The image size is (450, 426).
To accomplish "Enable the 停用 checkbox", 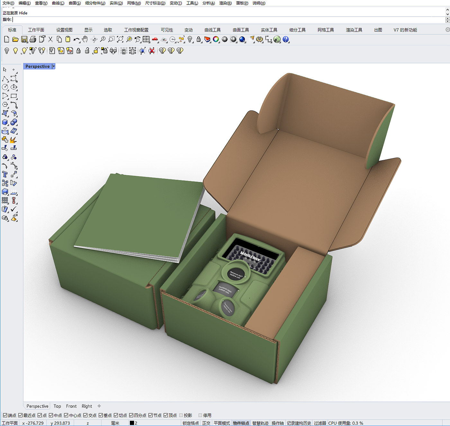I will [201, 415].
